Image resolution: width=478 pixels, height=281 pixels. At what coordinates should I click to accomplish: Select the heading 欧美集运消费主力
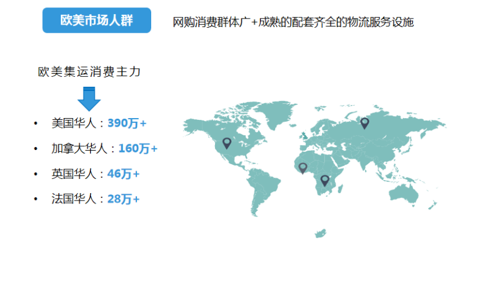tap(89, 72)
